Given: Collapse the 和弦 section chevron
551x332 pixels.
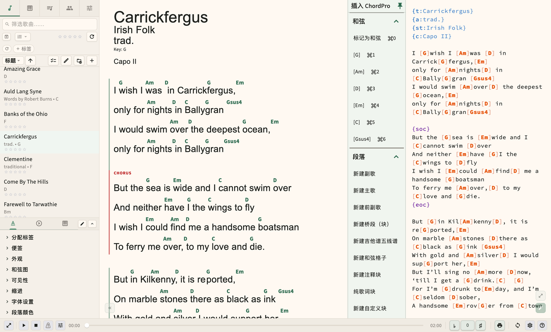Looking at the screenshot, I should point(396,21).
